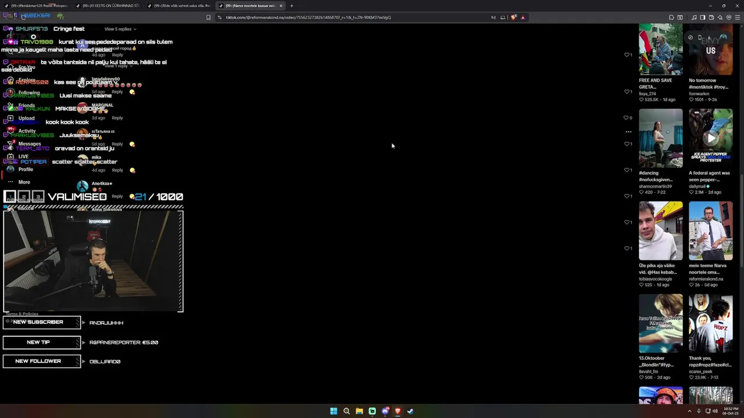744x418 pixels.
Task: Open the No tomorrow #mentiktok video
Action: coord(711,49)
